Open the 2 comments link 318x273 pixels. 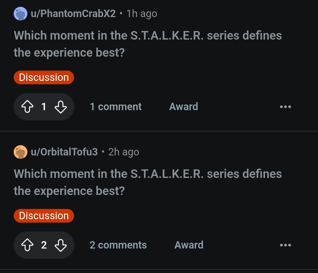(118, 245)
